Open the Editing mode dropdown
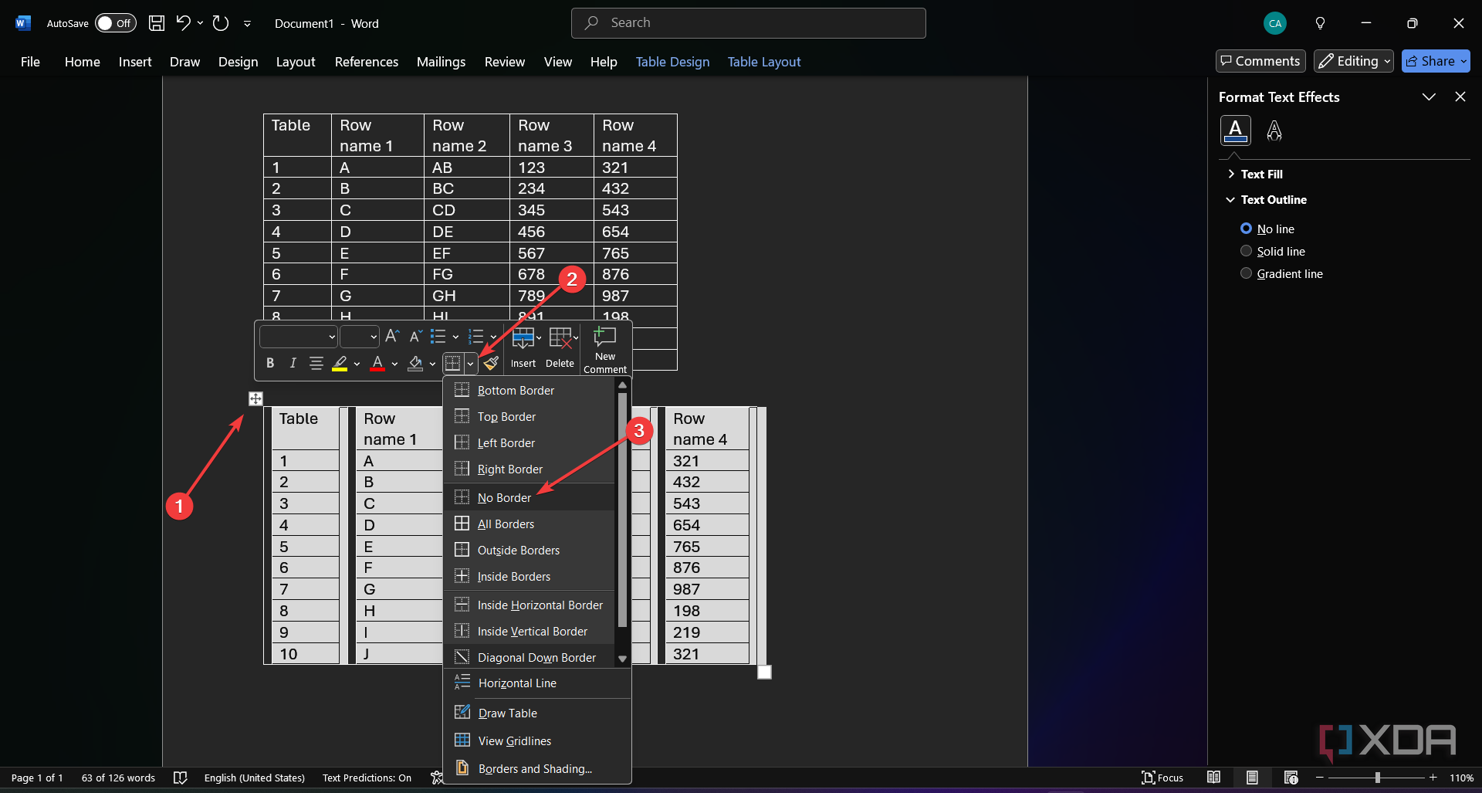Screen dimensions: 1482x793 pyautogui.click(x=1353, y=61)
